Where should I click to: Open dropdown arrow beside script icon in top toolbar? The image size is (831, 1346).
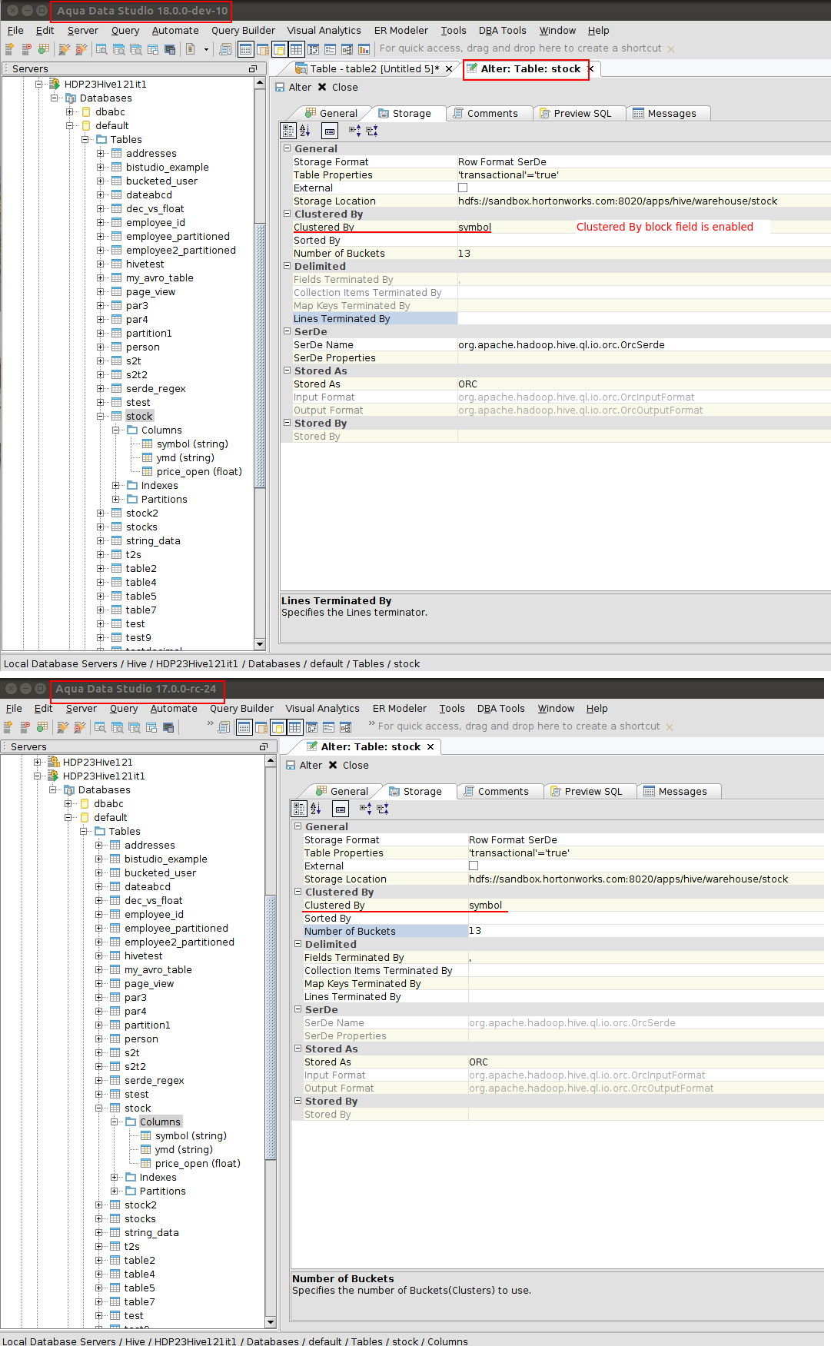206,49
